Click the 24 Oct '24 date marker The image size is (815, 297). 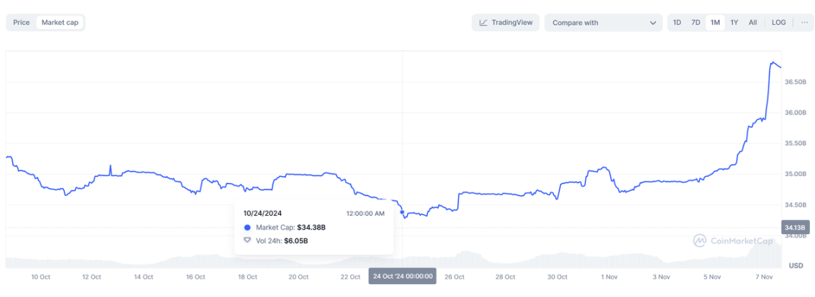pos(402,276)
